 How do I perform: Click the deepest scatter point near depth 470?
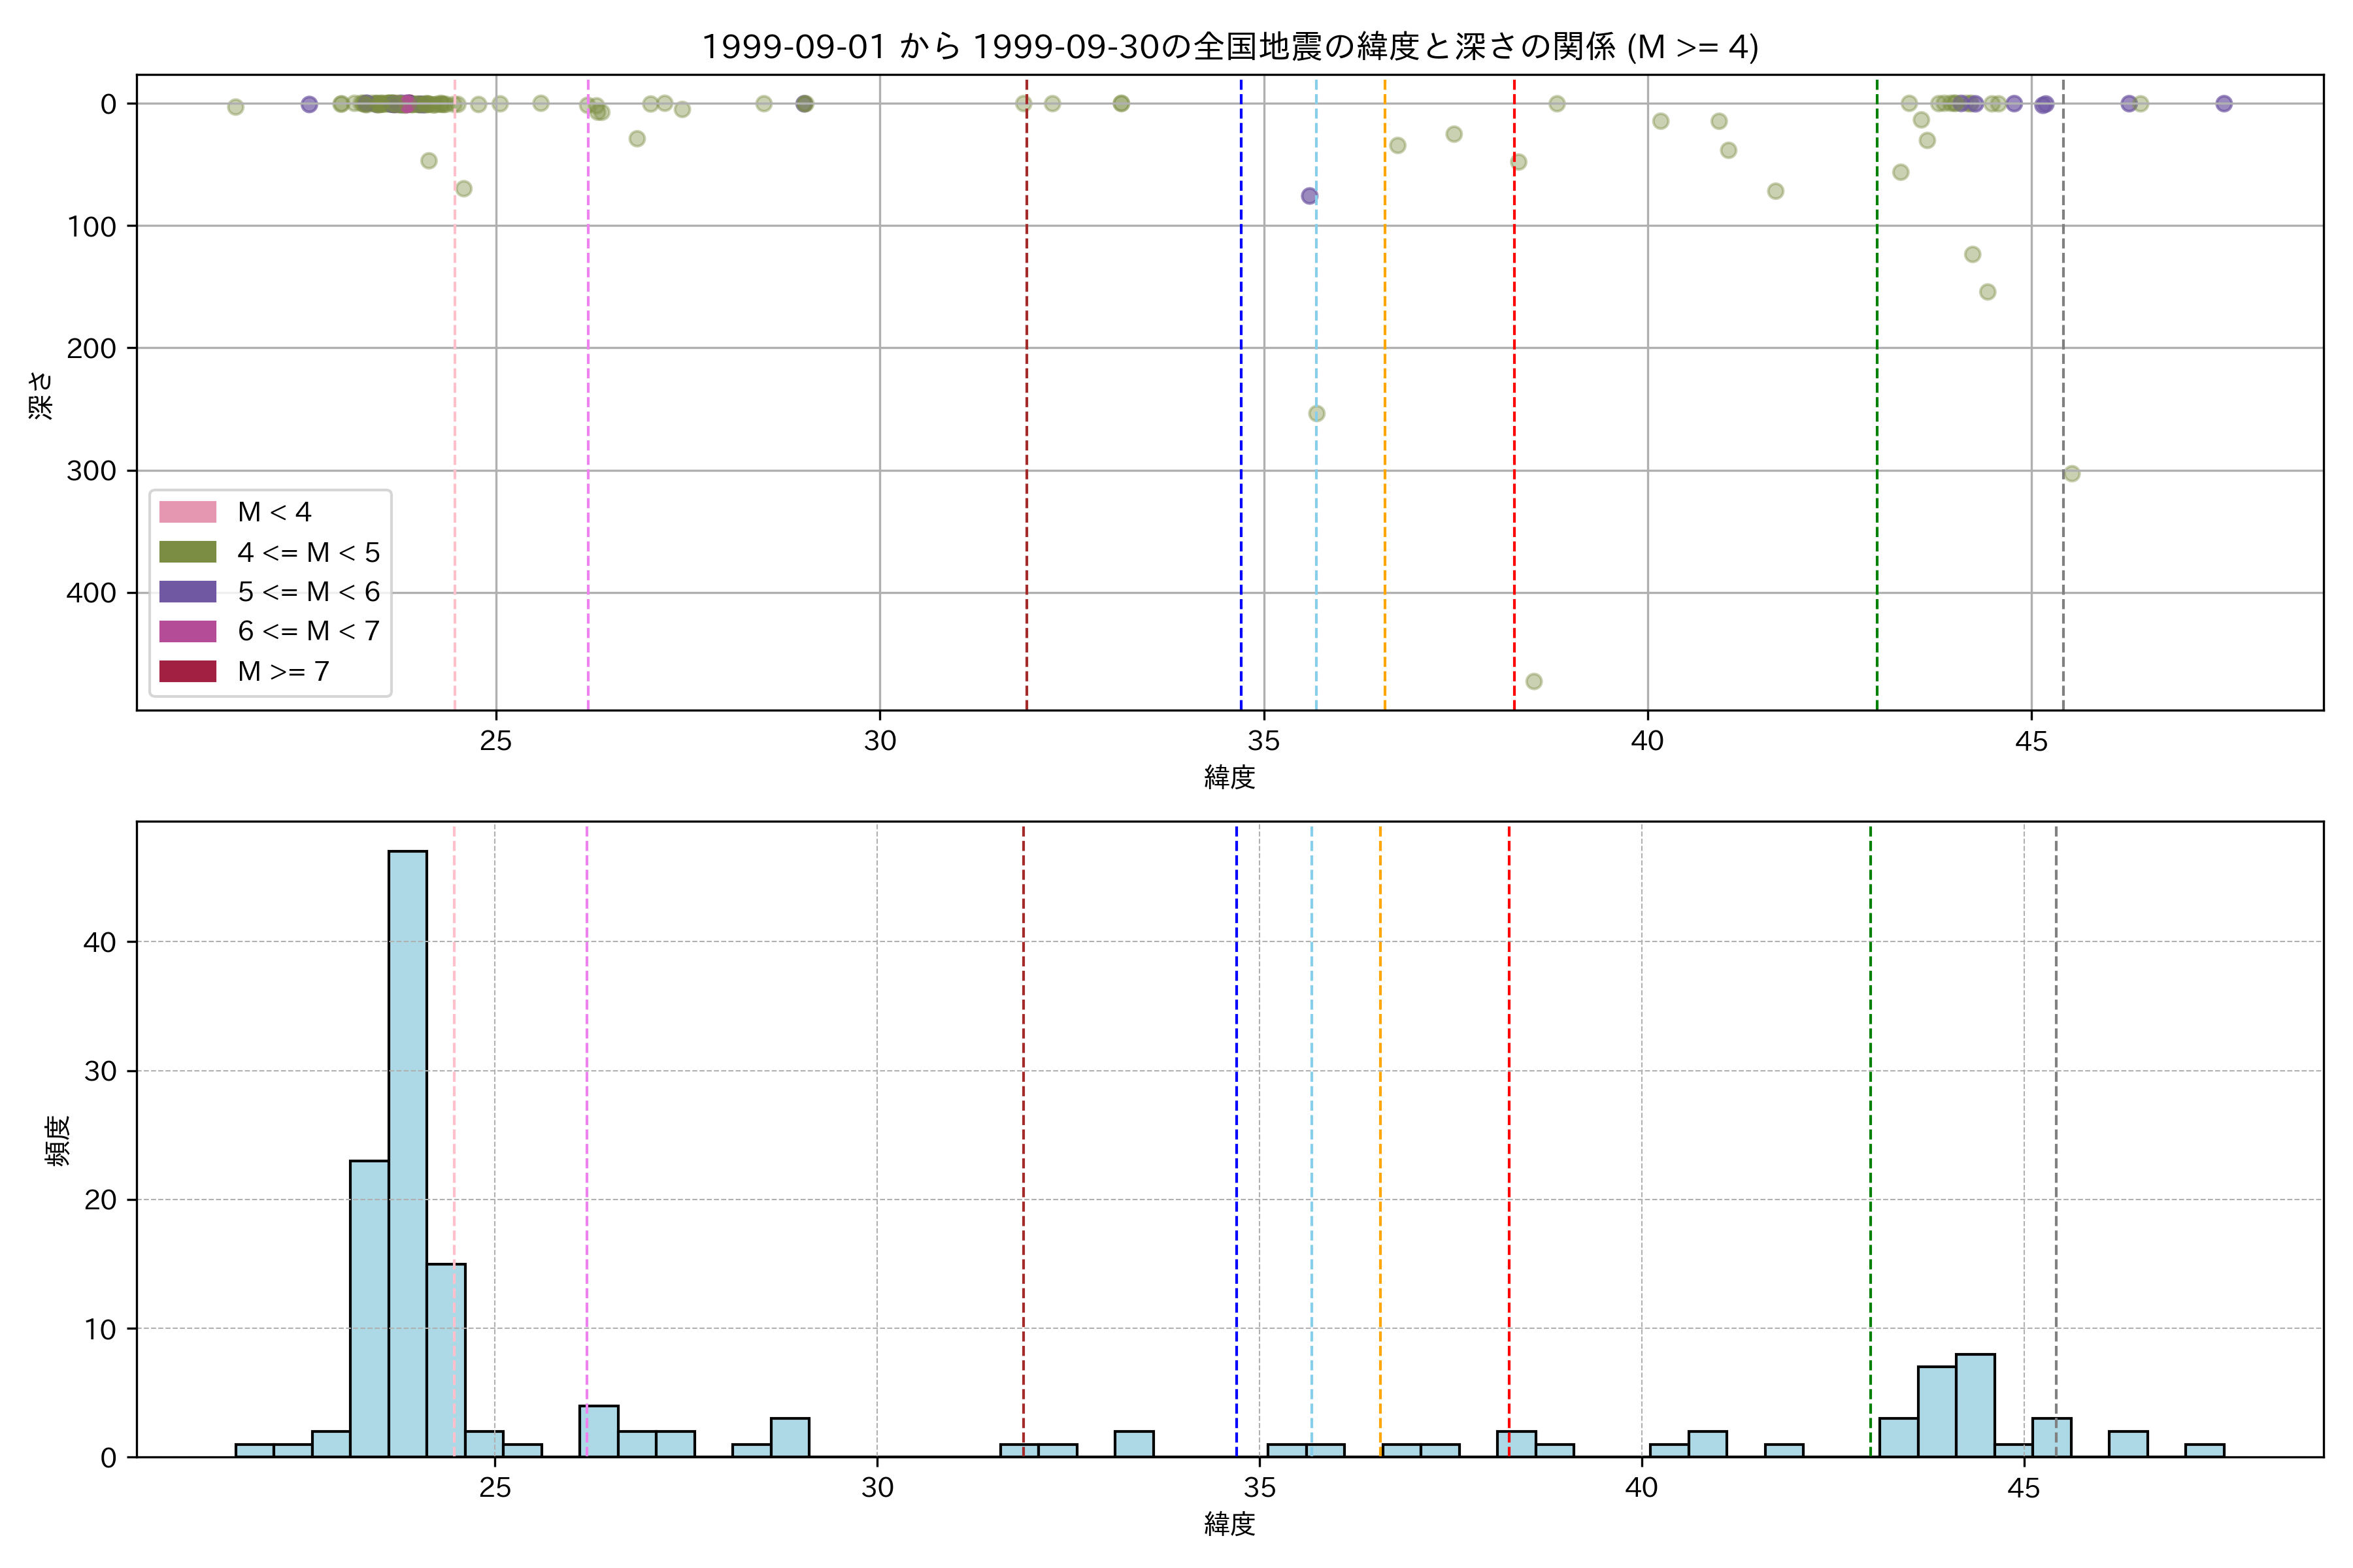pos(1533,681)
